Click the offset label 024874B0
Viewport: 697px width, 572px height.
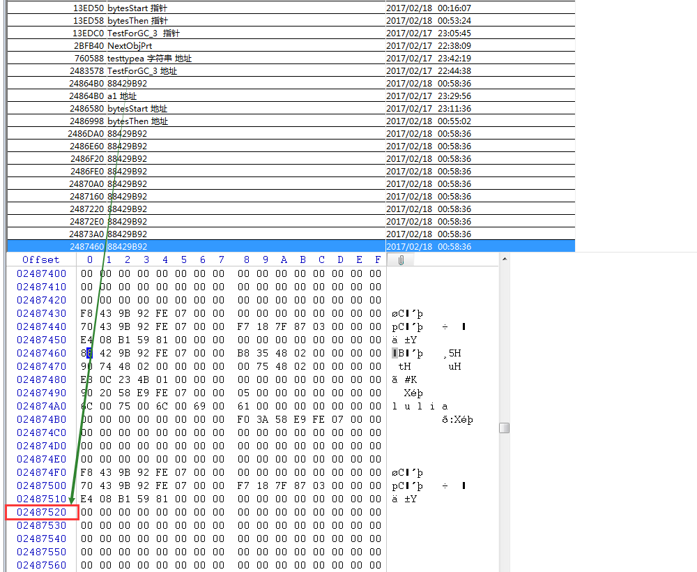click(41, 419)
